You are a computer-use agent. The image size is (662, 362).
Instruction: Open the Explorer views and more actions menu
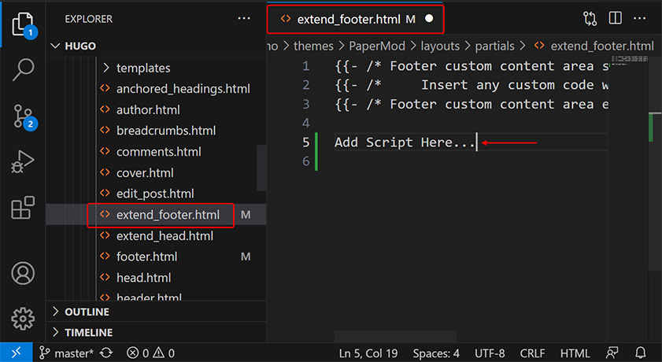coord(243,19)
